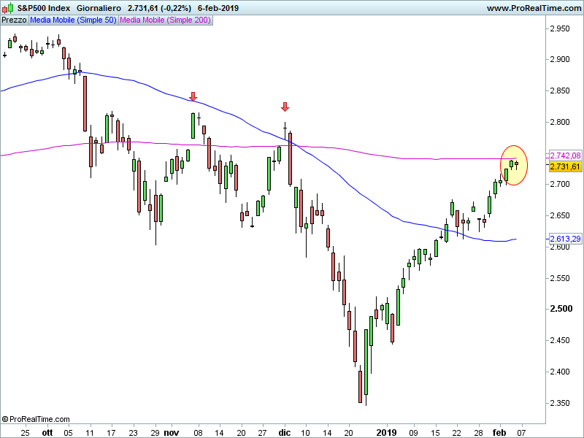This screenshot has height=438, width=584.
Task: Click the 11 date label on time axis
Action: coord(89,433)
